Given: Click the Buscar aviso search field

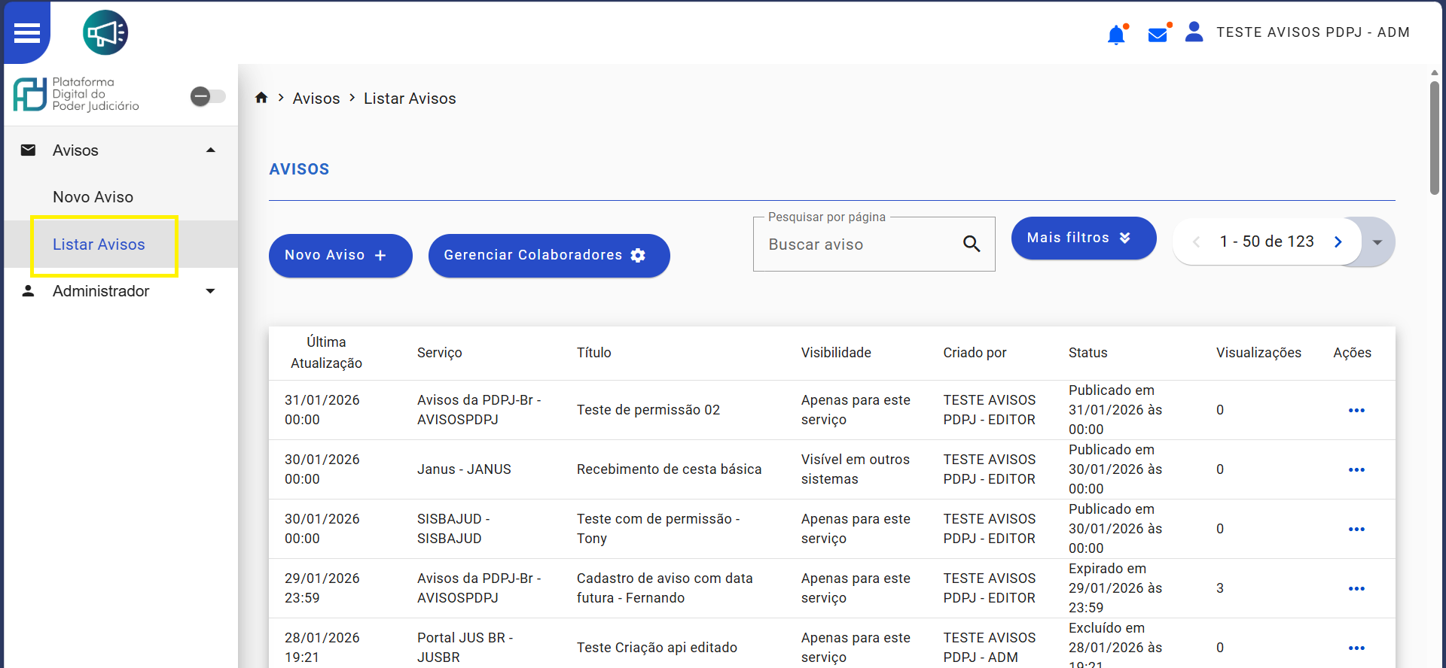Looking at the screenshot, I should 859,244.
